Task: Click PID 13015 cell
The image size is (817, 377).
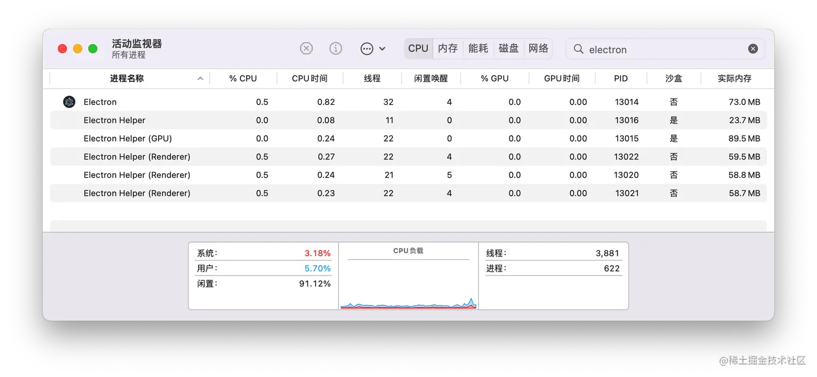Action: (x=627, y=138)
